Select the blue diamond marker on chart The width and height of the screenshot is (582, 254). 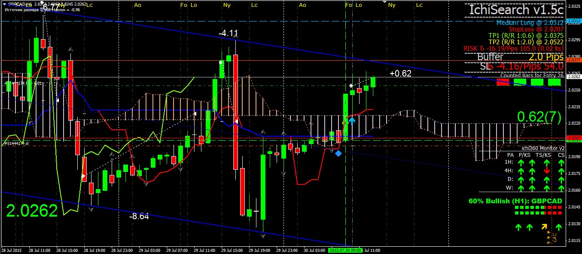[x=338, y=153]
